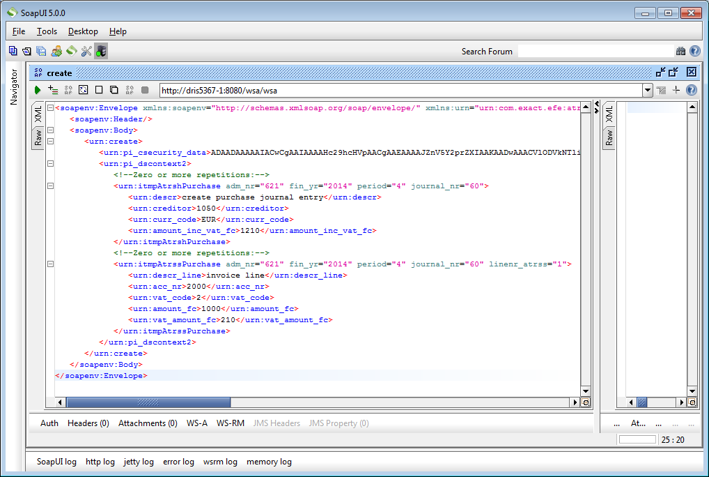Open Preferences with the wrench-and-screwdriver icon

pyautogui.click(x=86, y=51)
